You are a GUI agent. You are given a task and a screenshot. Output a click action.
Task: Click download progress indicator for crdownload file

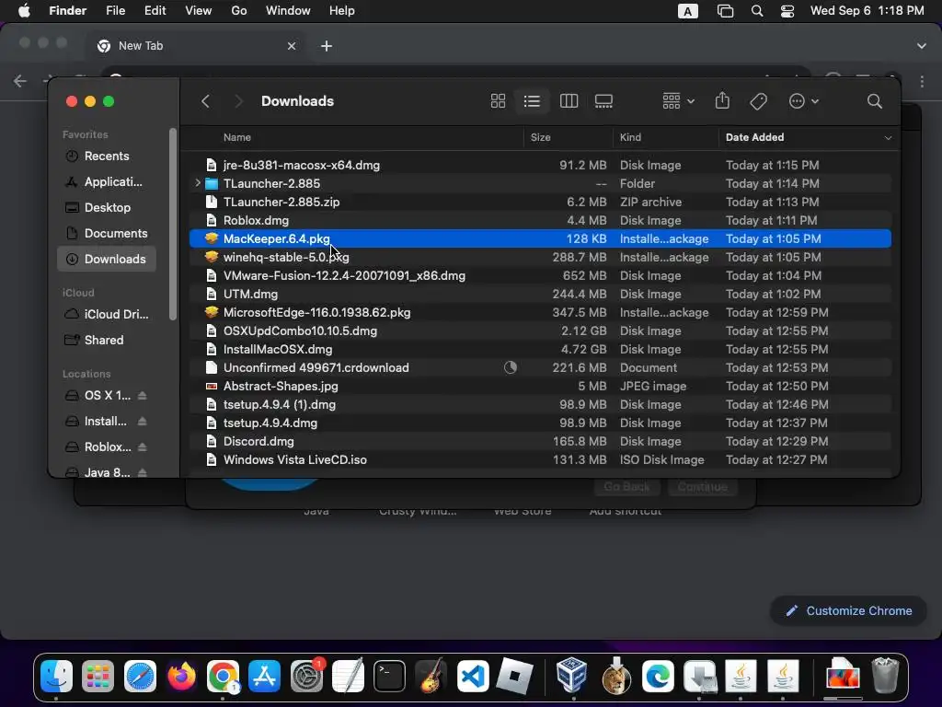[510, 367]
